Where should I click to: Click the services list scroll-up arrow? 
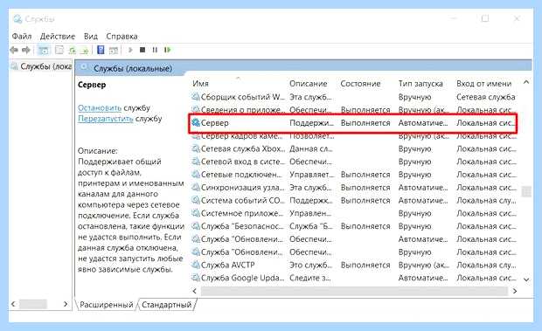click(526, 82)
